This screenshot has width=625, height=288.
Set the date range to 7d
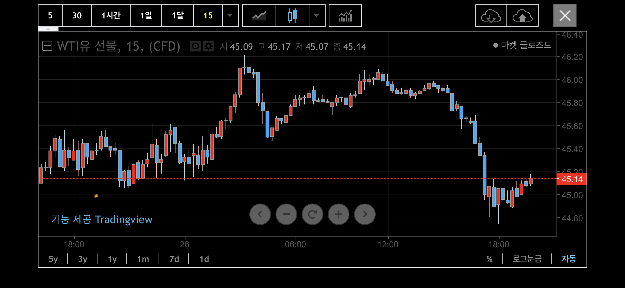tap(174, 259)
